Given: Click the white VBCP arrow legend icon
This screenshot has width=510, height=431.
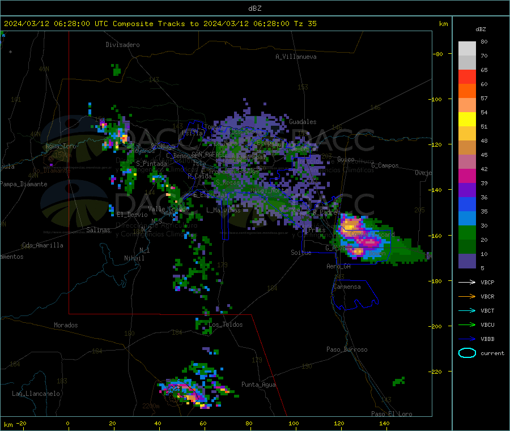Looking at the screenshot, I should click(x=467, y=282).
